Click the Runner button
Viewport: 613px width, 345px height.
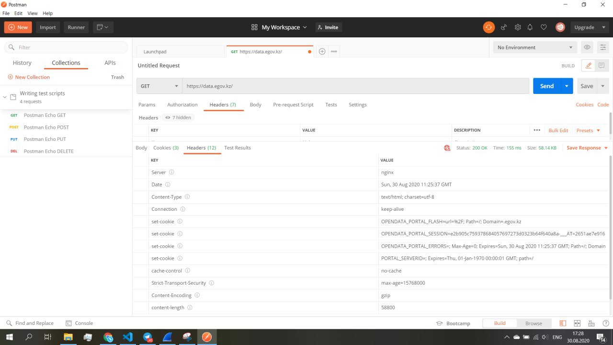tap(77, 27)
